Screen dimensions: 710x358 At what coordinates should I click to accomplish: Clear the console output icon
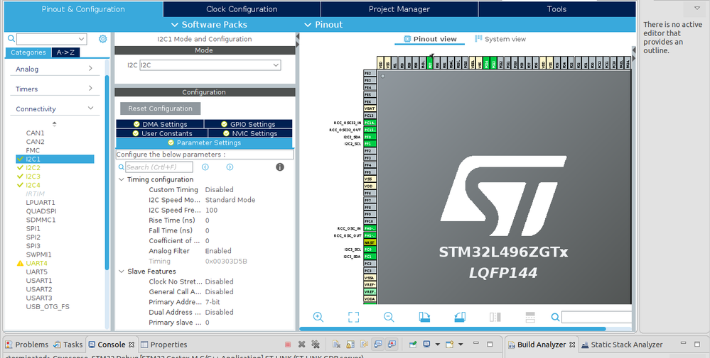click(336, 345)
